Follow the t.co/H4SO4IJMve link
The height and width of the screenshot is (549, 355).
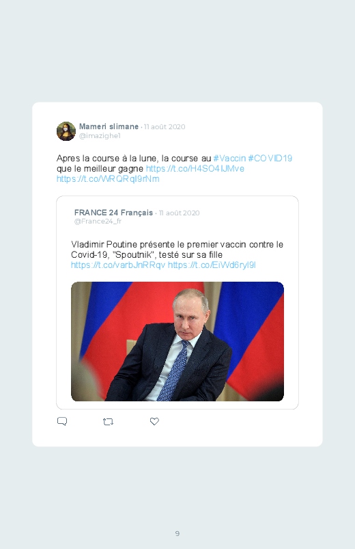tap(195, 168)
